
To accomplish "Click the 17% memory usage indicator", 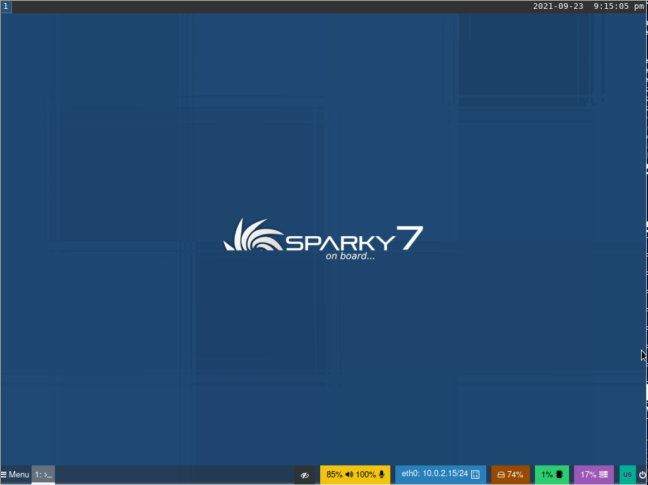I will 594,475.
